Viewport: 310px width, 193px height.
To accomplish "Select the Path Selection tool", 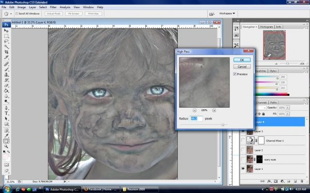I will click(6, 118).
